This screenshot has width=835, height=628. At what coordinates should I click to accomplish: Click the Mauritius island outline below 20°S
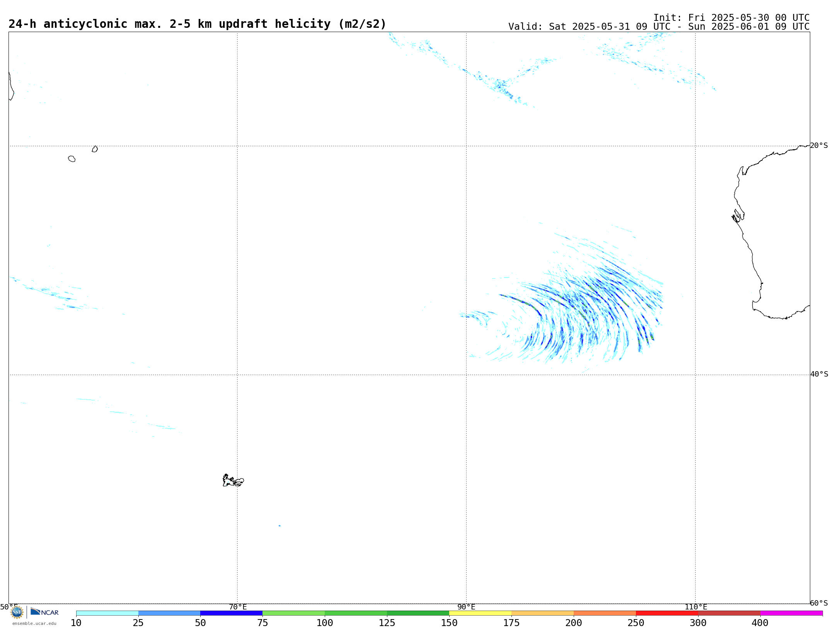[95, 149]
